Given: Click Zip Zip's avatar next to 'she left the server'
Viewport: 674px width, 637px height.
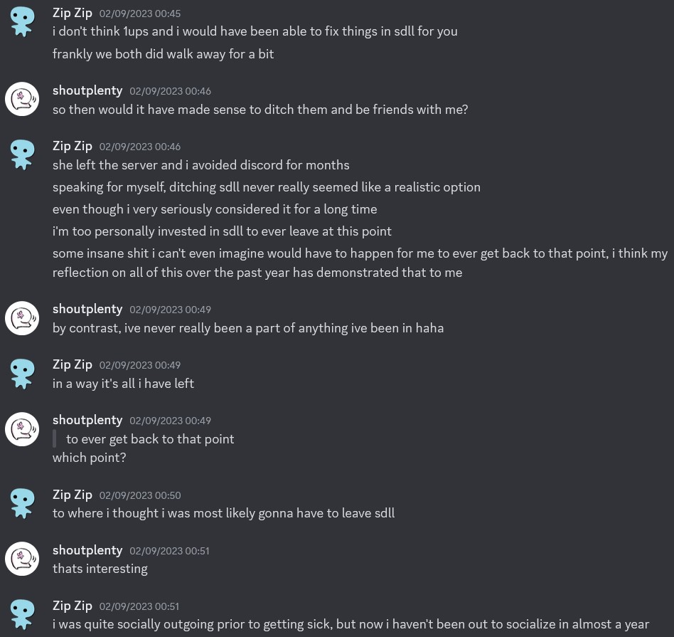Looking at the screenshot, I should (22, 154).
